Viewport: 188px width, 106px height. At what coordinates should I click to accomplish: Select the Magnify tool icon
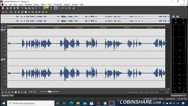[x=59, y=8]
